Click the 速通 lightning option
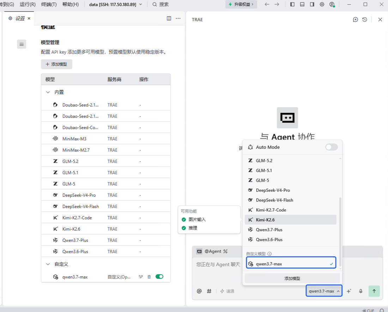Screen dimensions: 388x312 (x=227, y=291)
